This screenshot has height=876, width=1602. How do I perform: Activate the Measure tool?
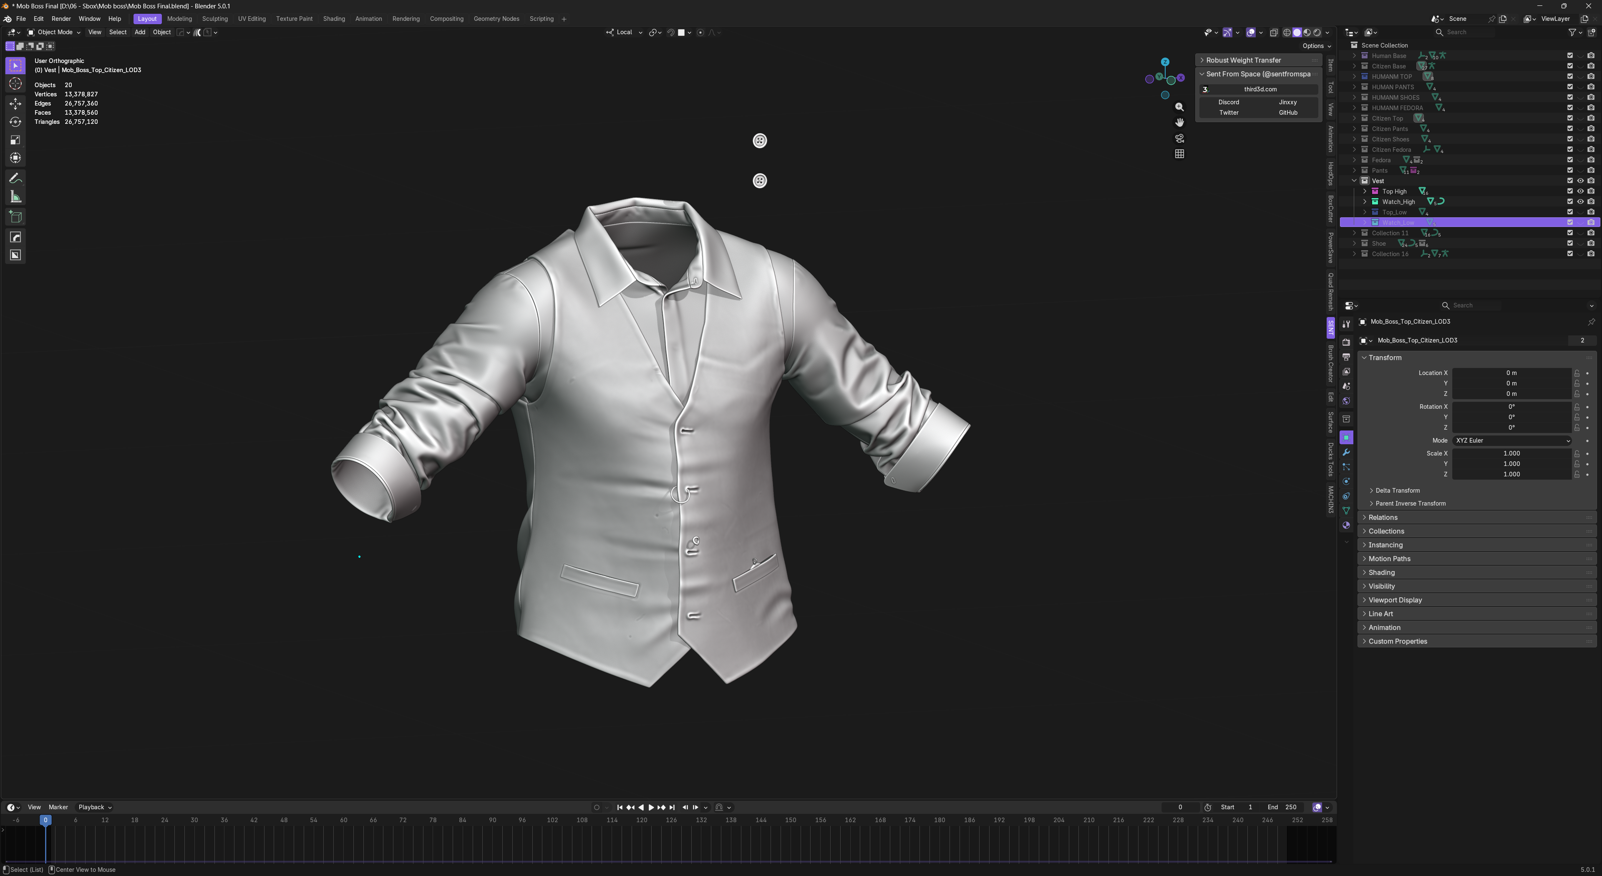(15, 197)
